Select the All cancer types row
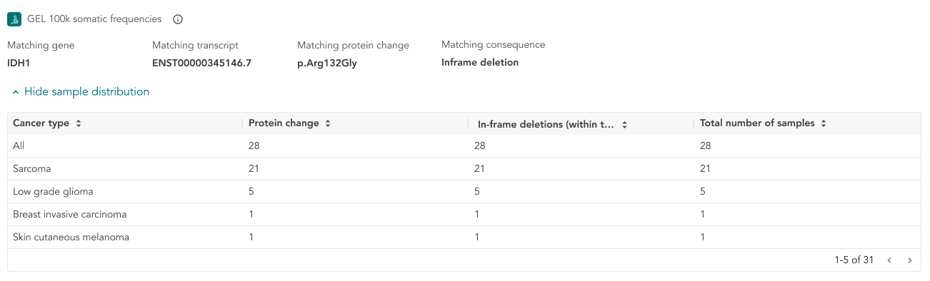The height and width of the screenshot is (281, 930). (464, 146)
